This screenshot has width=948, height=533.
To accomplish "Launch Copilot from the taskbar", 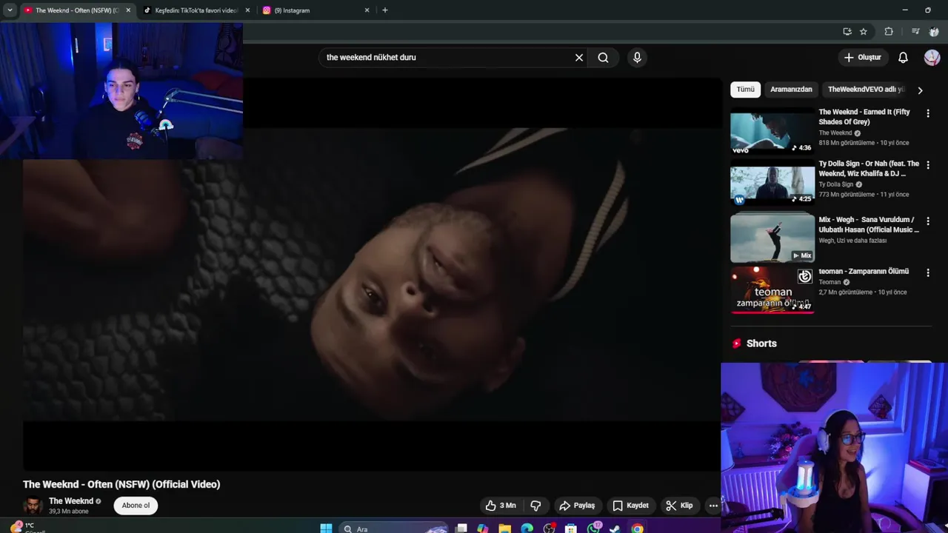I will pyautogui.click(x=483, y=529).
